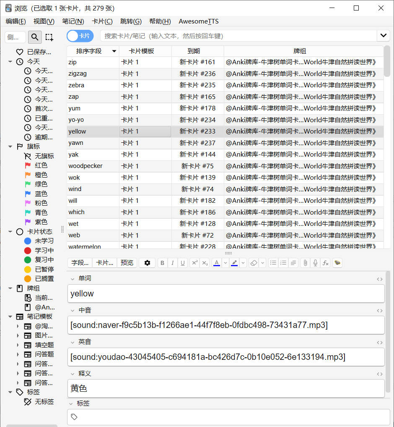The width and height of the screenshot is (394, 427).
Task: Sort by the 牌组 column header
Action: click(x=303, y=51)
